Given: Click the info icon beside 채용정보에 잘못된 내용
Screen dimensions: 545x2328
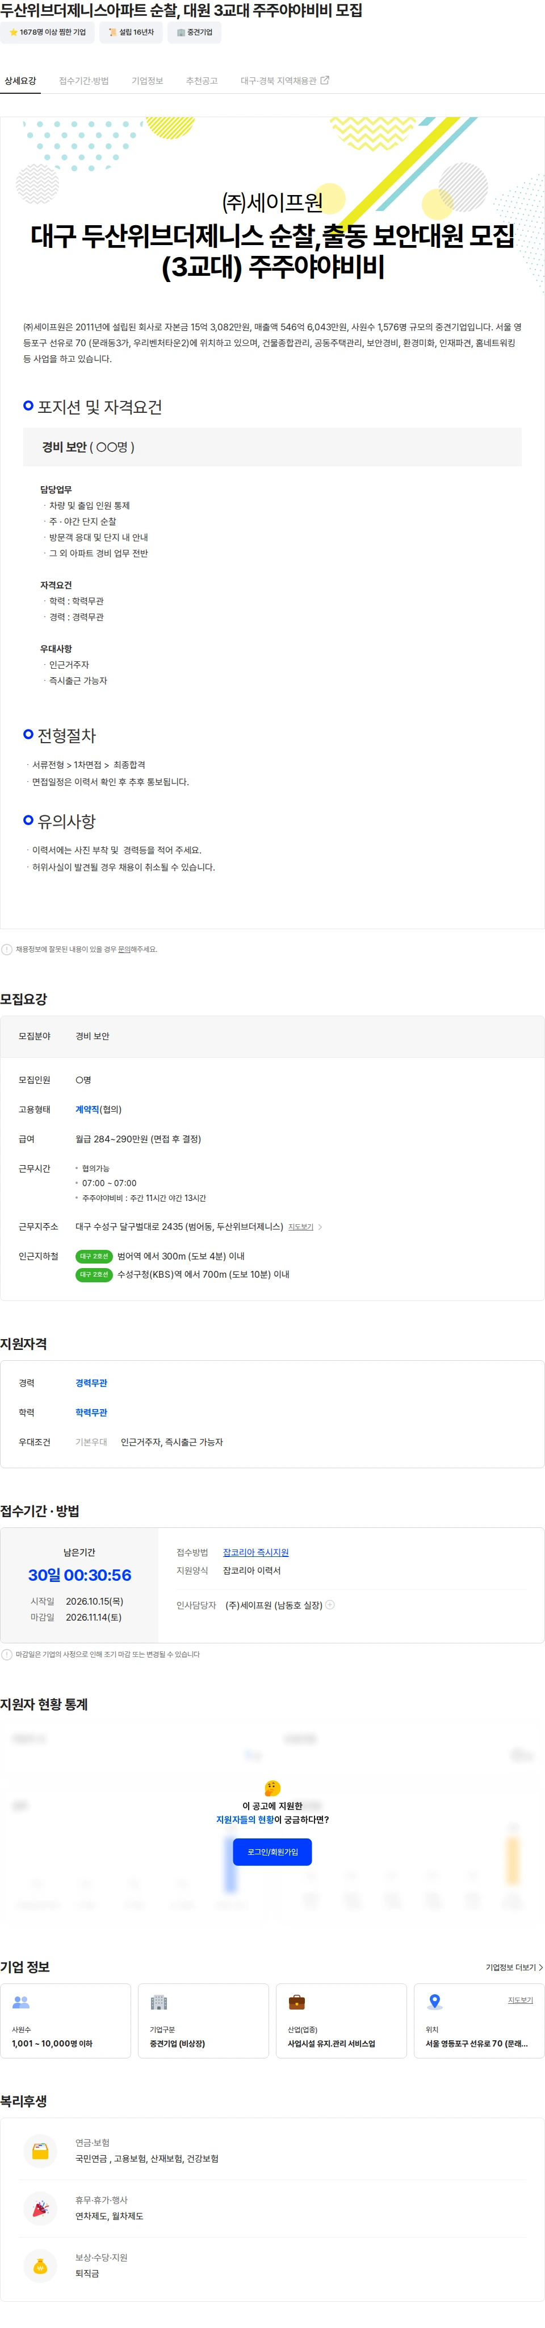Looking at the screenshot, I should (x=7, y=949).
